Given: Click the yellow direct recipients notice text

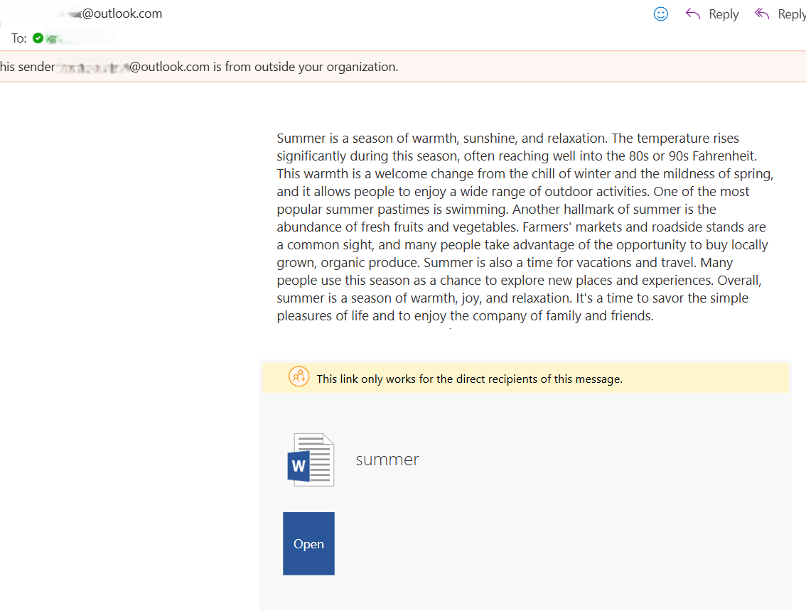Looking at the screenshot, I should coord(470,379).
